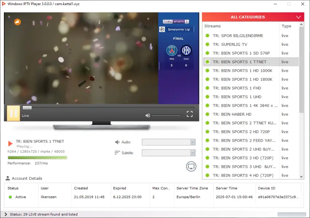Click green dot beside BIEN SPORTS 1 FHD
Viewport: 310px width, 218px height.
point(208,88)
